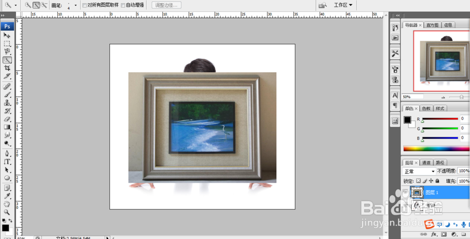The image size is (470, 239).
Task: Select the Path Selection tool
Action: coord(7,170)
